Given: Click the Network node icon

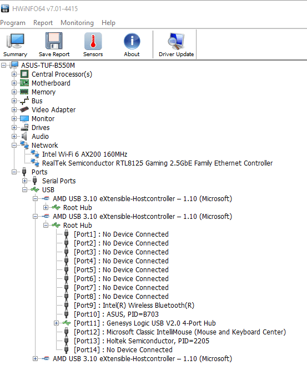Looking at the screenshot, I should coord(24,145).
